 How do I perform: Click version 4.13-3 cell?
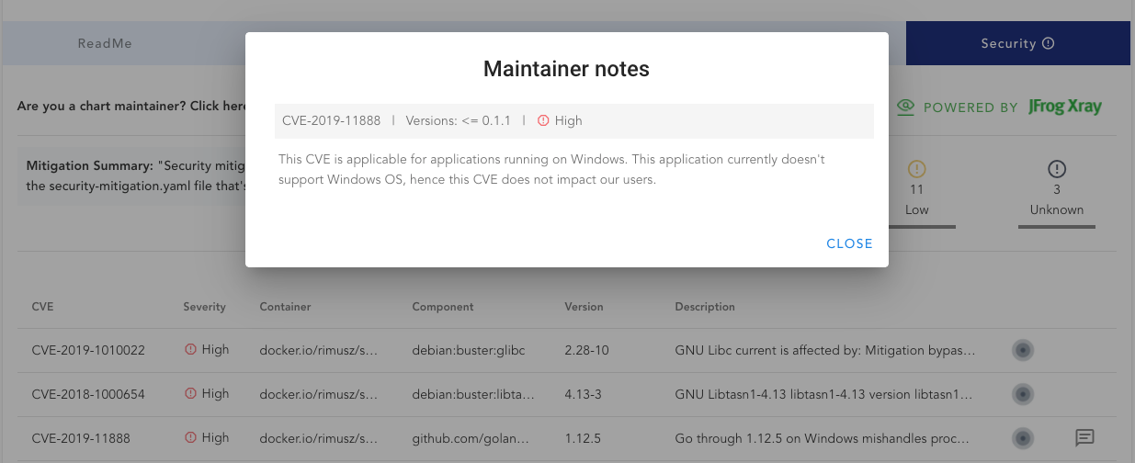(582, 394)
